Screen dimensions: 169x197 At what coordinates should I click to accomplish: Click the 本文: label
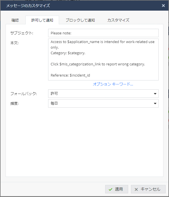[x=14, y=43]
